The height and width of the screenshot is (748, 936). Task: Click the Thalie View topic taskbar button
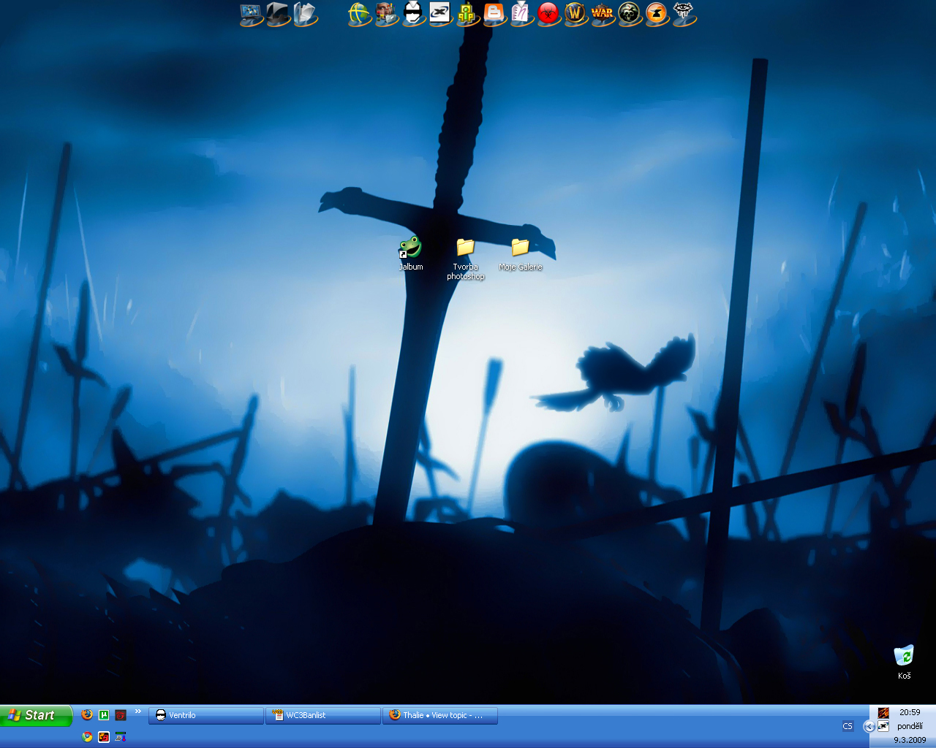440,715
